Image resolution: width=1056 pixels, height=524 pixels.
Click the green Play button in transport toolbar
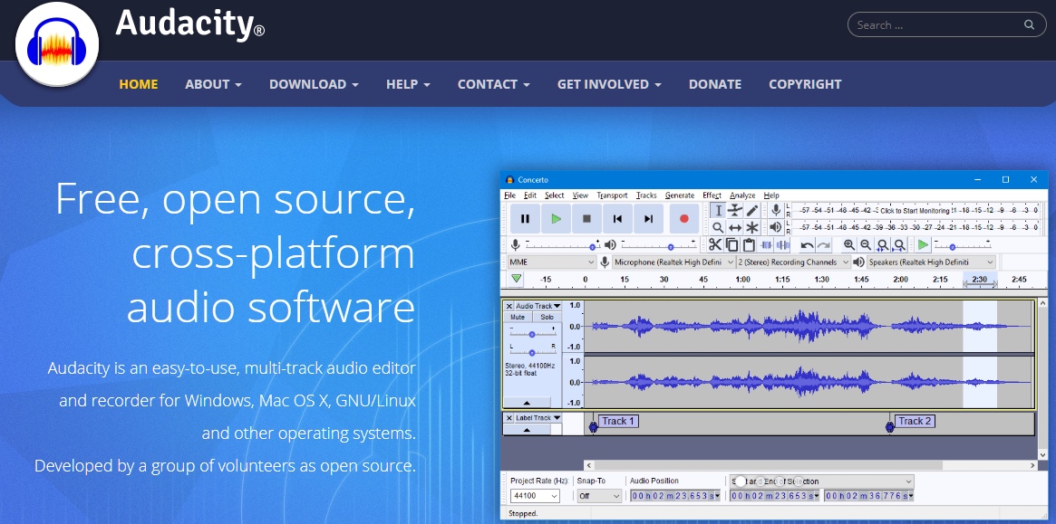pos(556,219)
